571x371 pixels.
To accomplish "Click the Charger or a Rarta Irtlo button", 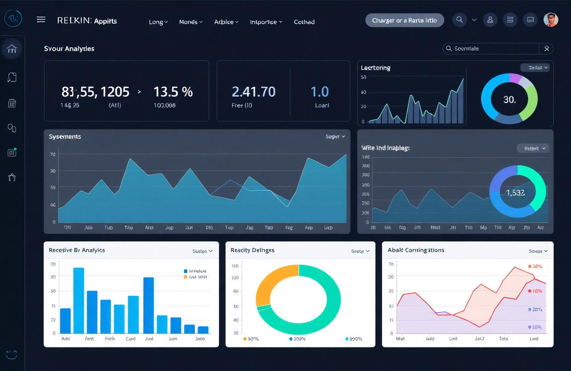I will [x=405, y=21].
